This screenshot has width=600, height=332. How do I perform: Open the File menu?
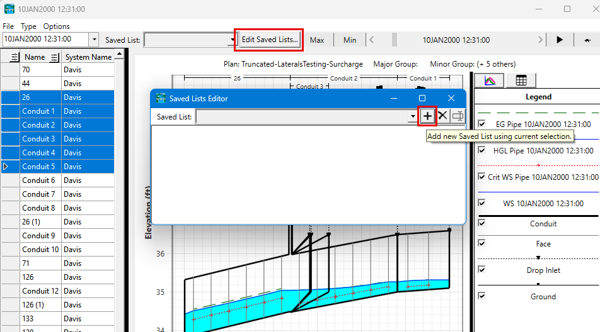tap(8, 26)
